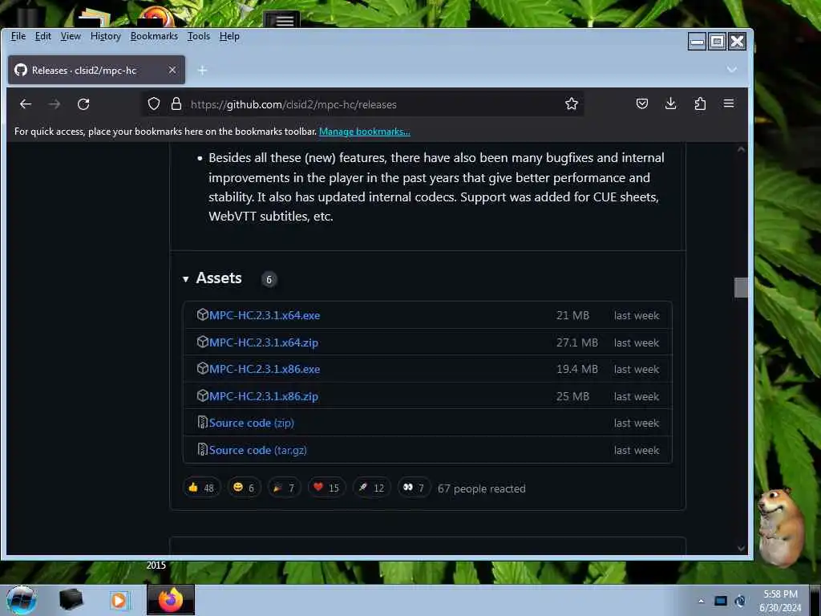Expand the list all tabs chevron

pyautogui.click(x=731, y=69)
